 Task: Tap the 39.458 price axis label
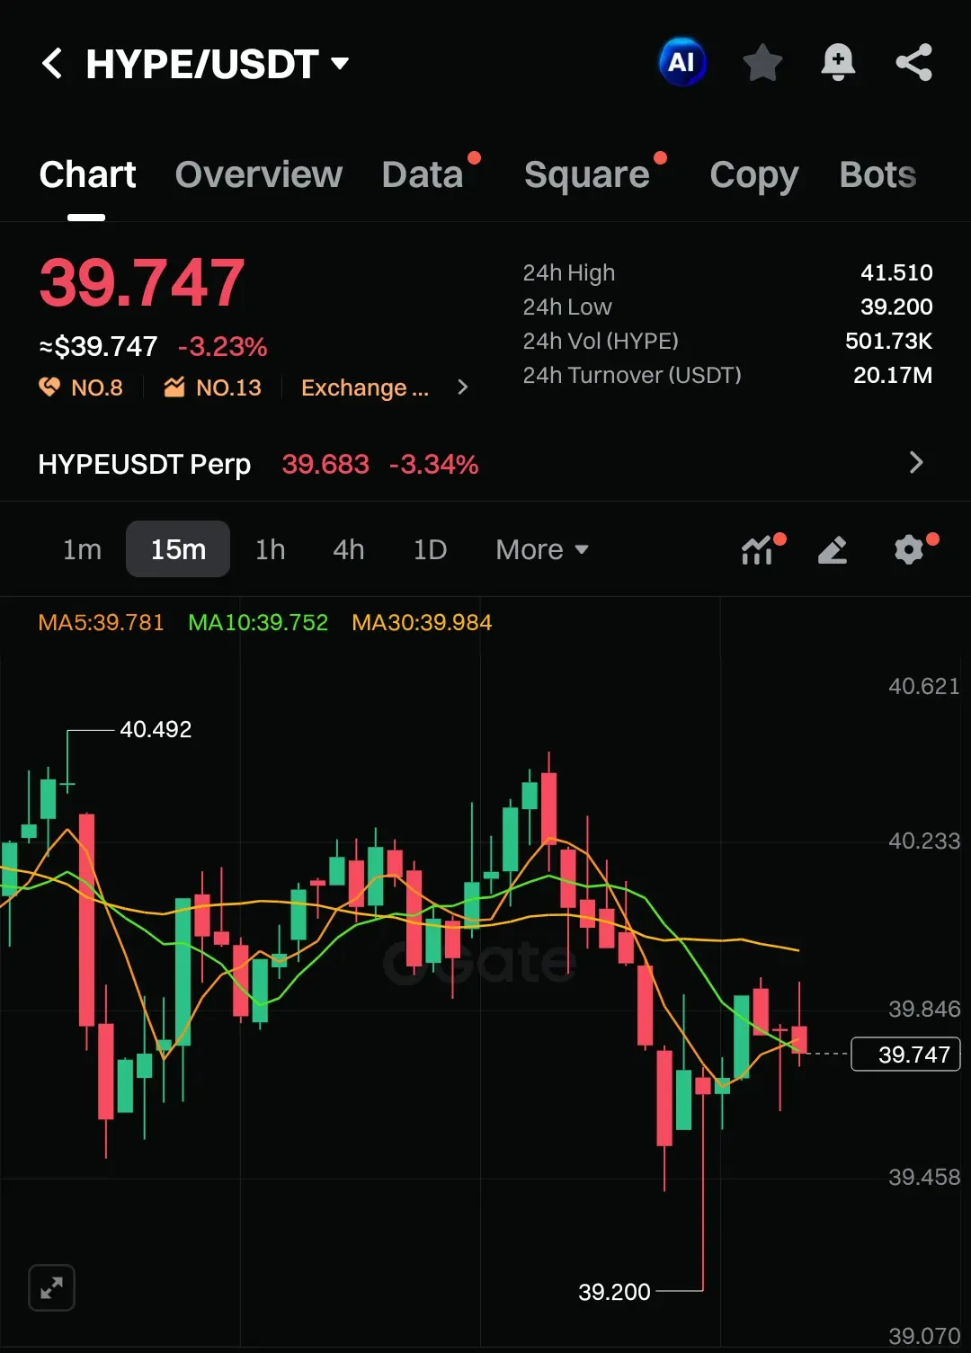[923, 1177]
